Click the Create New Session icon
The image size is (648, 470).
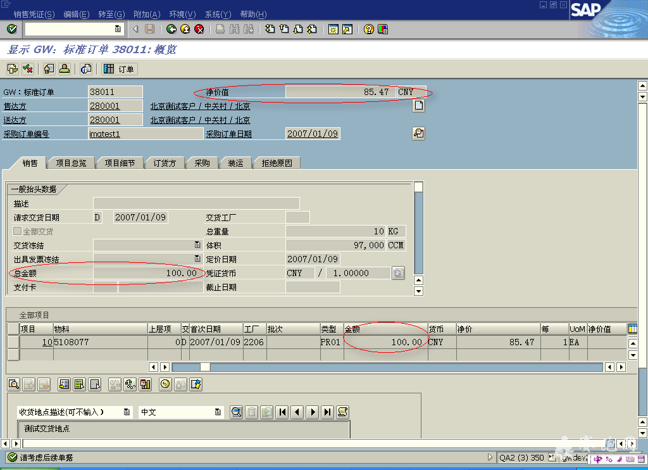333,29
